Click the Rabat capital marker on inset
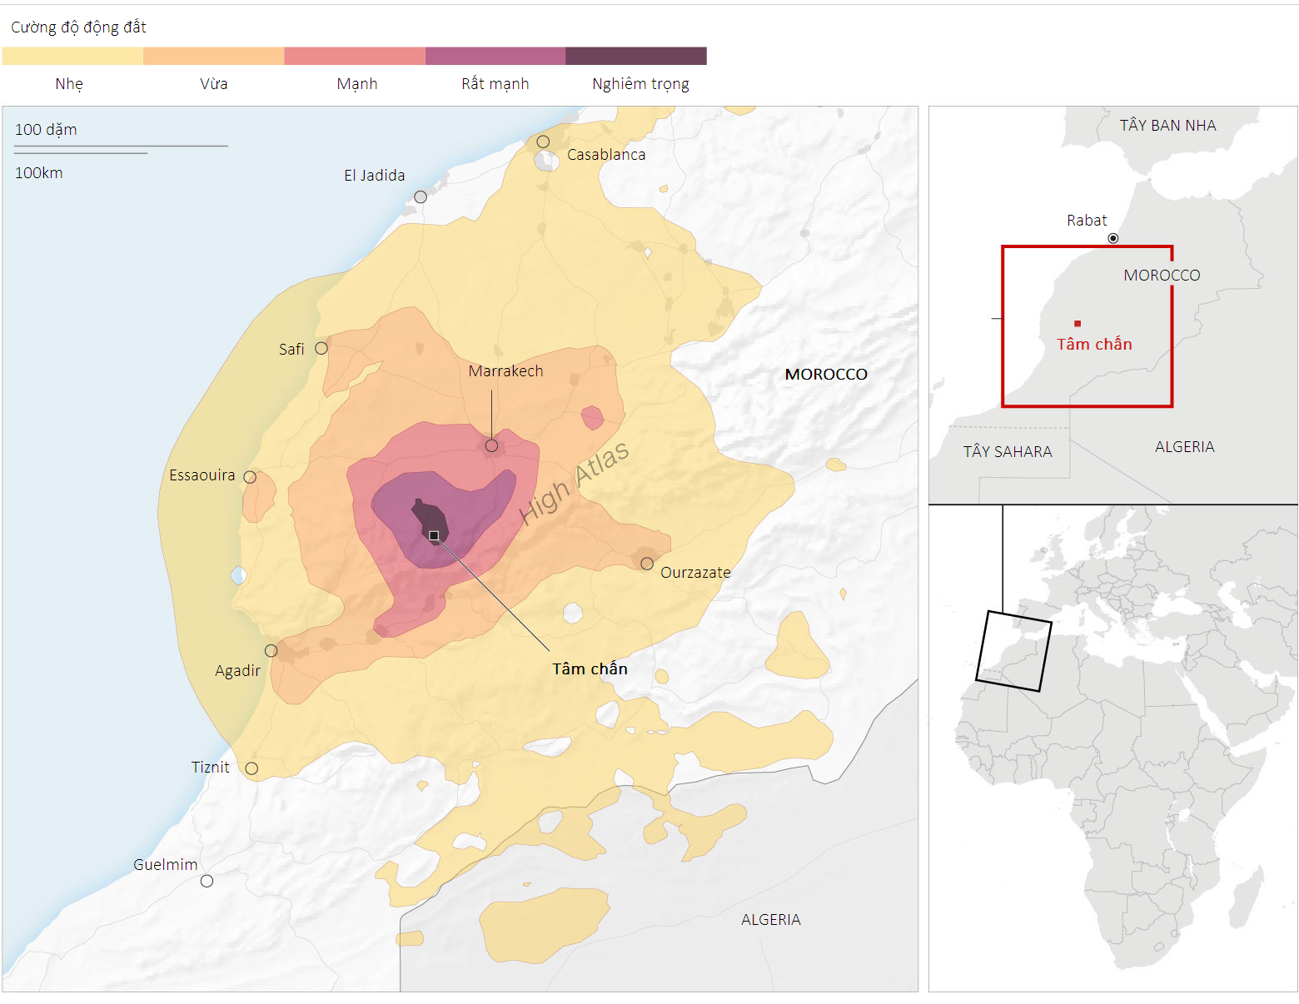Screen dimensions: 1299x1004 click(x=1113, y=238)
